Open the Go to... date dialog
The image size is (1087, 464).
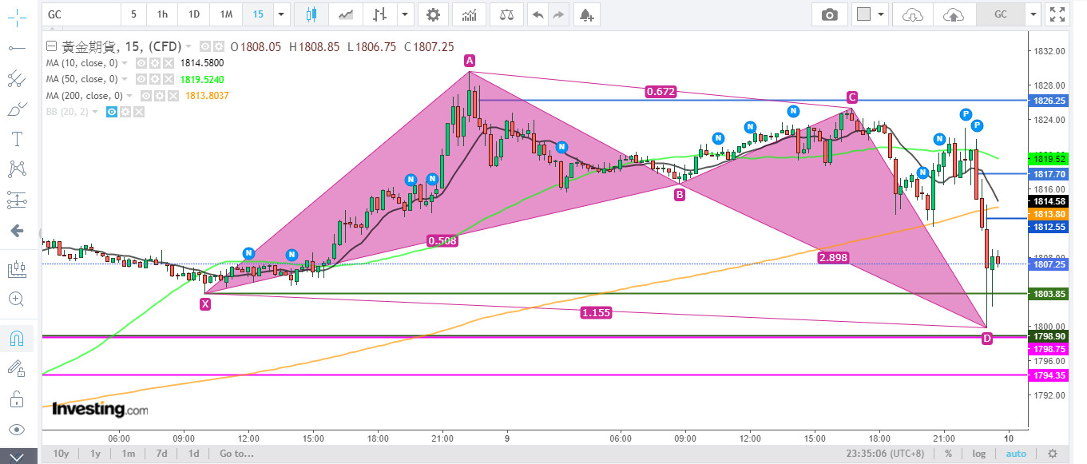pyautogui.click(x=236, y=454)
